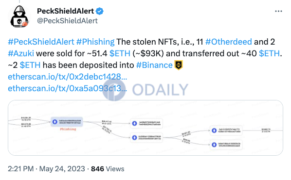The width and height of the screenshot is (291, 180).
Task: Open etherscan link 0x2debc1428
Action: (68, 77)
